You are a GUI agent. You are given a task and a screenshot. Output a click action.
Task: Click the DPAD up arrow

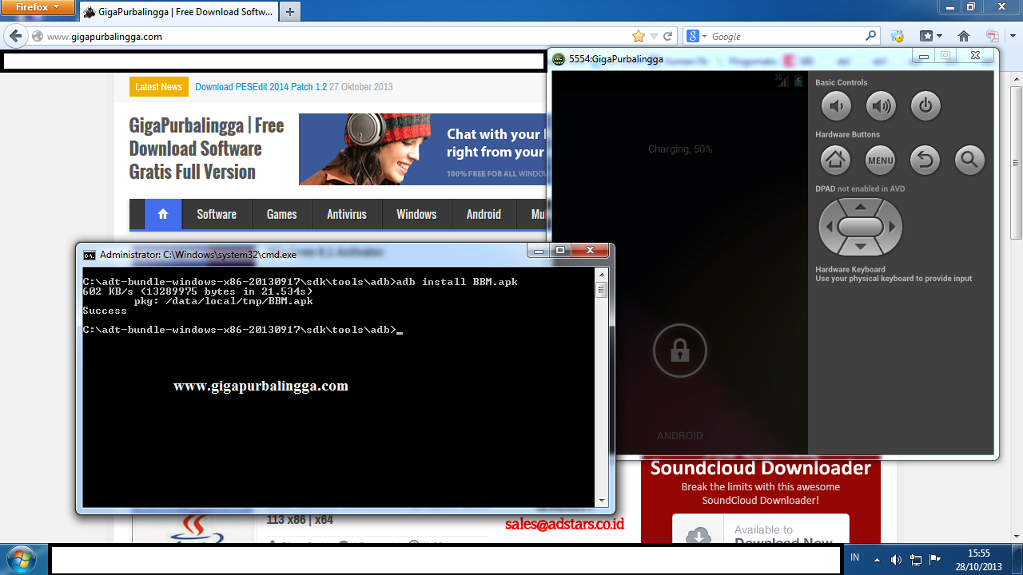pos(861,207)
